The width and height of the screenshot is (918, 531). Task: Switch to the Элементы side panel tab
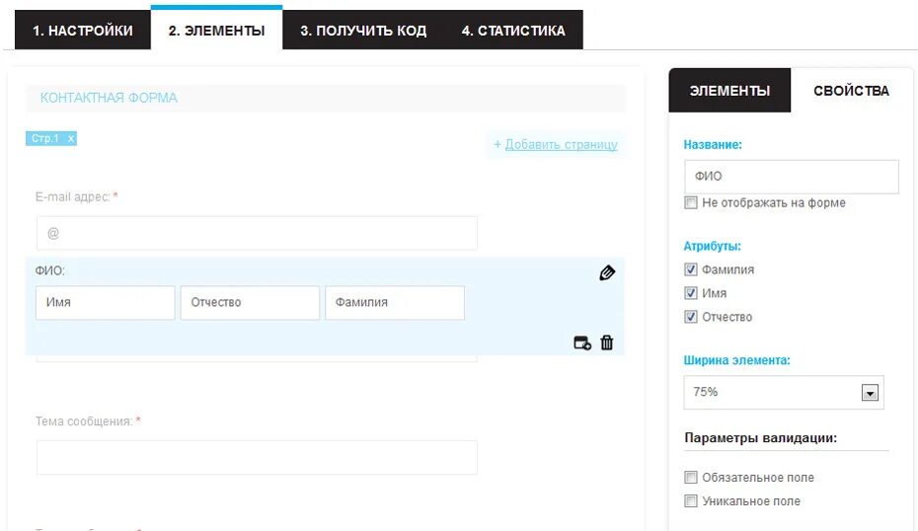pyautogui.click(x=729, y=91)
